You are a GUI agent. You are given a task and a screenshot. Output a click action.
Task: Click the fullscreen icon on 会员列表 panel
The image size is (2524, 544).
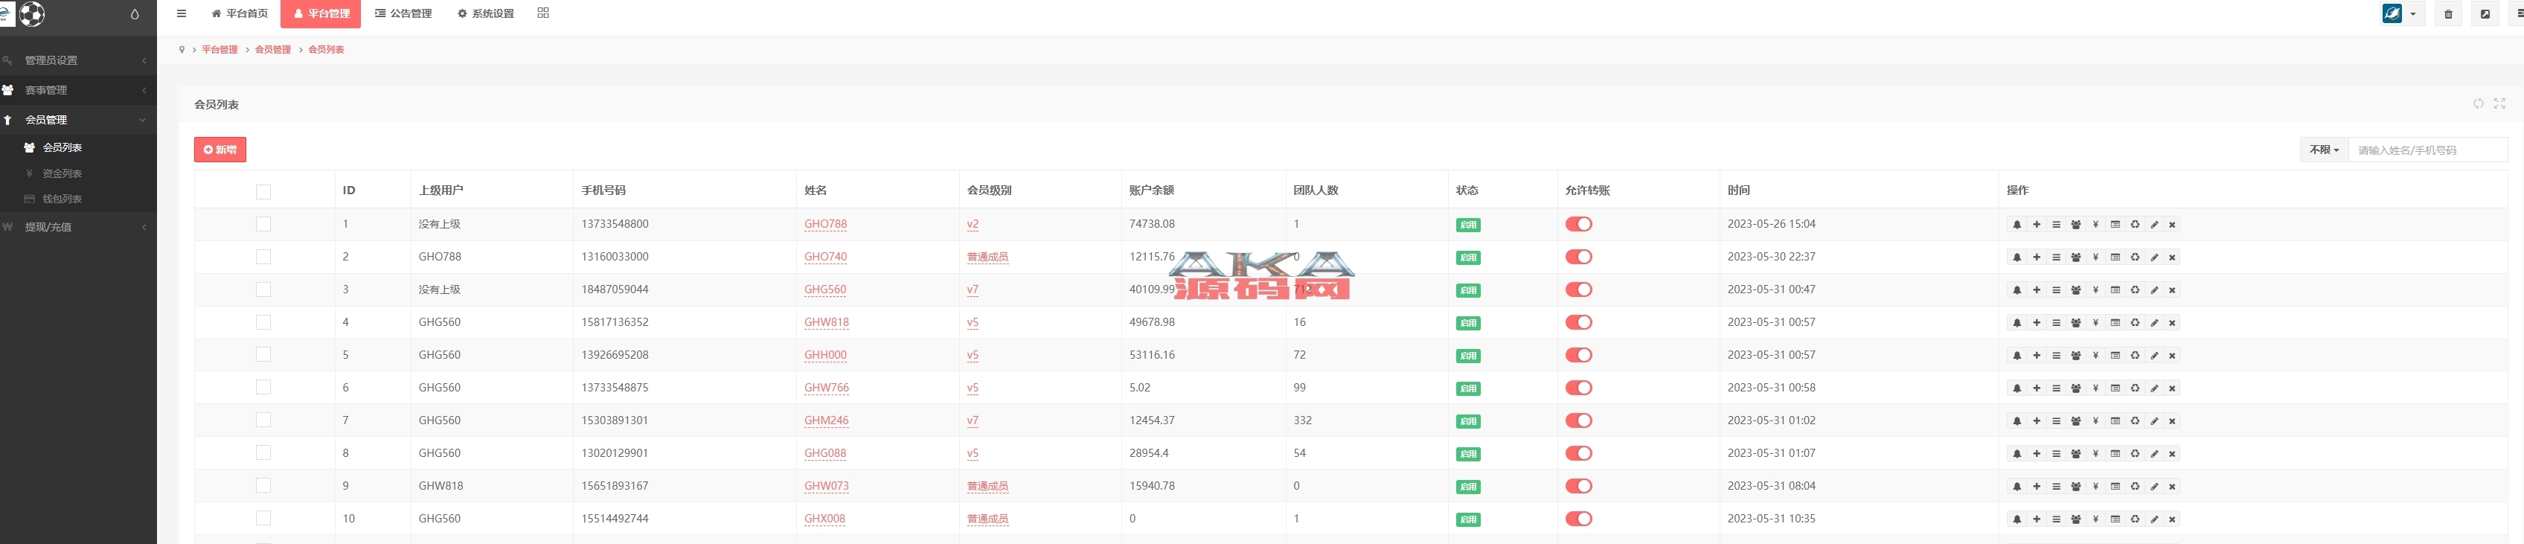tap(2499, 104)
